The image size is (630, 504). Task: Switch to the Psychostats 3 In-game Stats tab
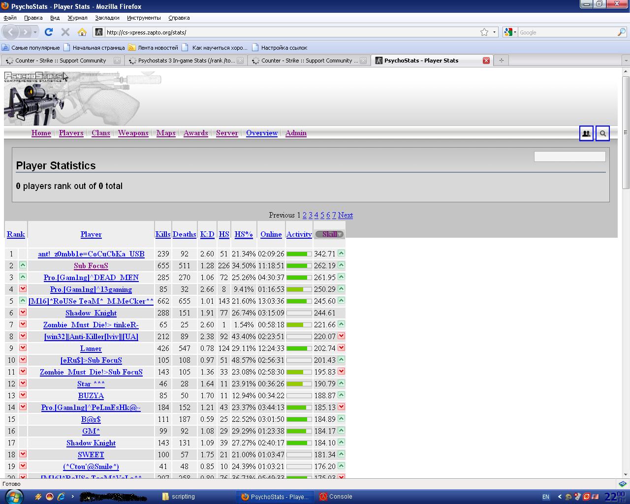[186, 61]
